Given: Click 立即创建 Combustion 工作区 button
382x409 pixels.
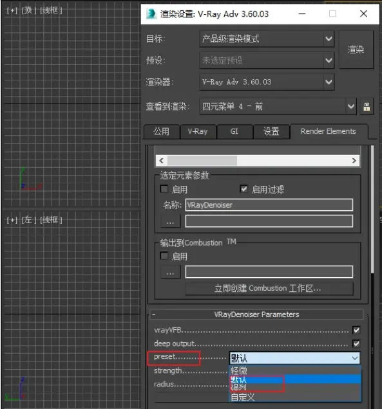Looking at the screenshot, I should (x=269, y=289).
